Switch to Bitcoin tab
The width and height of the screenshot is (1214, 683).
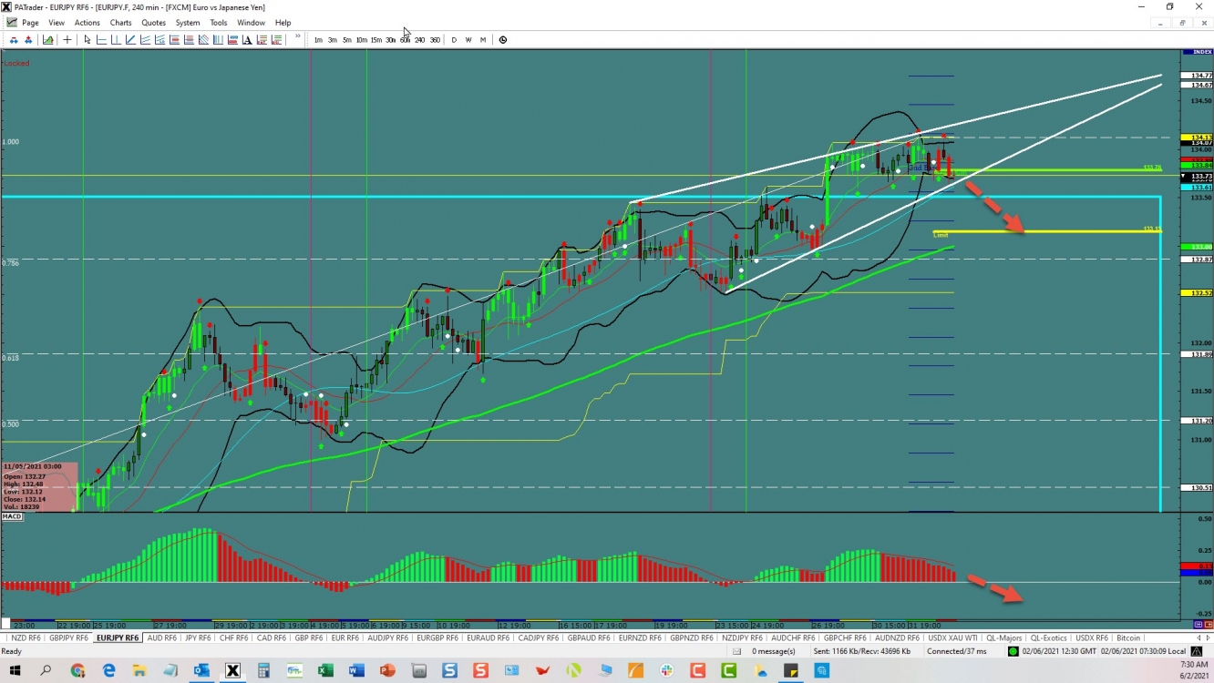[1128, 638]
